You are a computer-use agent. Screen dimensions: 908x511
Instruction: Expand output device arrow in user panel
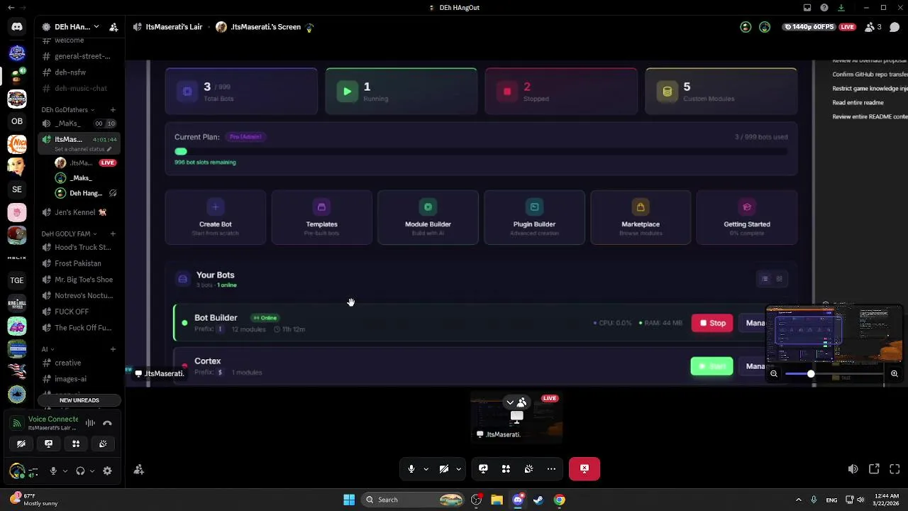coord(92,471)
